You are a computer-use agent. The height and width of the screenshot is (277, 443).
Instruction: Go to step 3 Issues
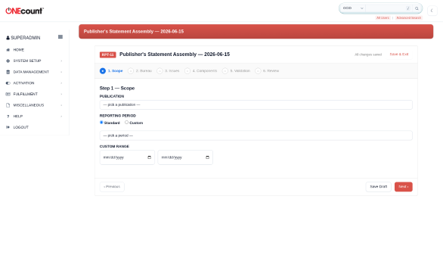click(168, 70)
